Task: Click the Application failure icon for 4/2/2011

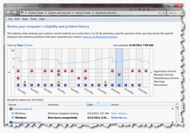Action: pyautogui.click(x=31, y=71)
